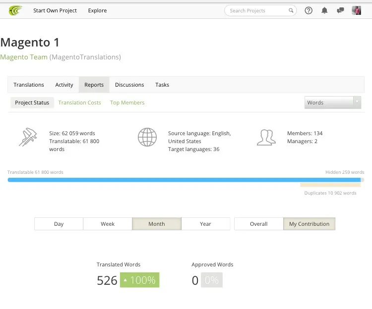Switch to the Translations tab
Viewport: 372px width, 309px height.
tap(29, 85)
